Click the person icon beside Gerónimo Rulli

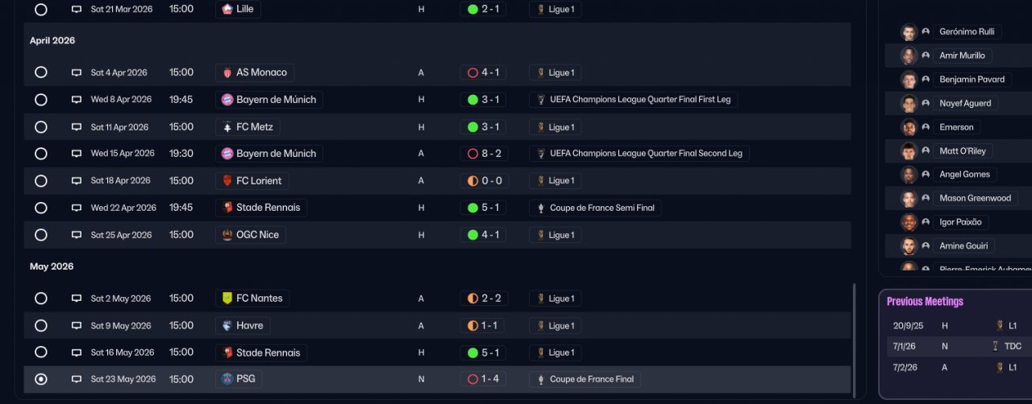point(926,32)
